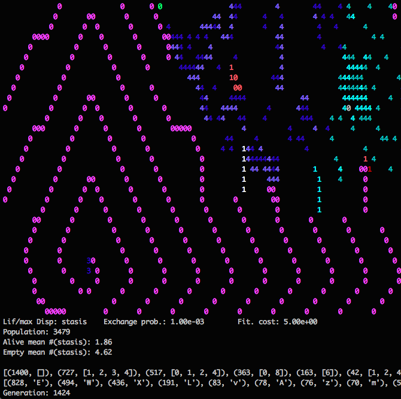Select "Empty mean #(stasis): 4.62" line
This screenshot has width=401, height=399.
57,352
